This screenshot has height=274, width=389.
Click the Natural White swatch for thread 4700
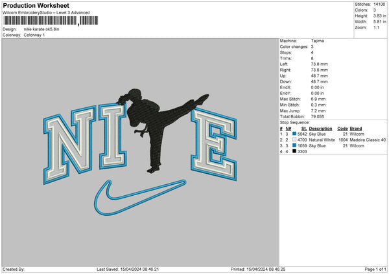294,140
